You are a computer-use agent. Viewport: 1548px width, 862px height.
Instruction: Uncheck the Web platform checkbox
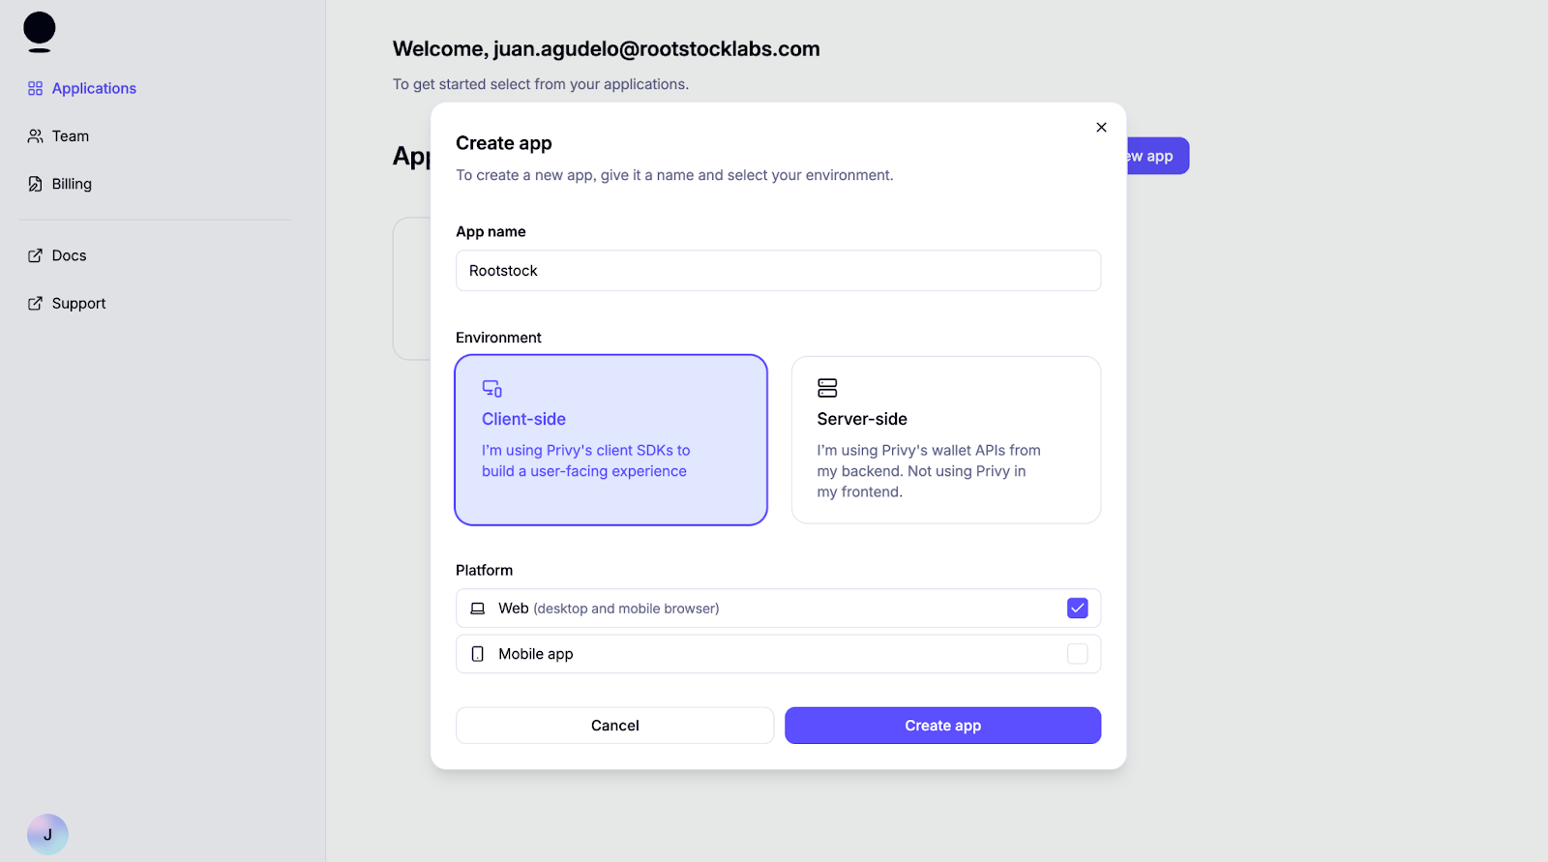[x=1076, y=608]
